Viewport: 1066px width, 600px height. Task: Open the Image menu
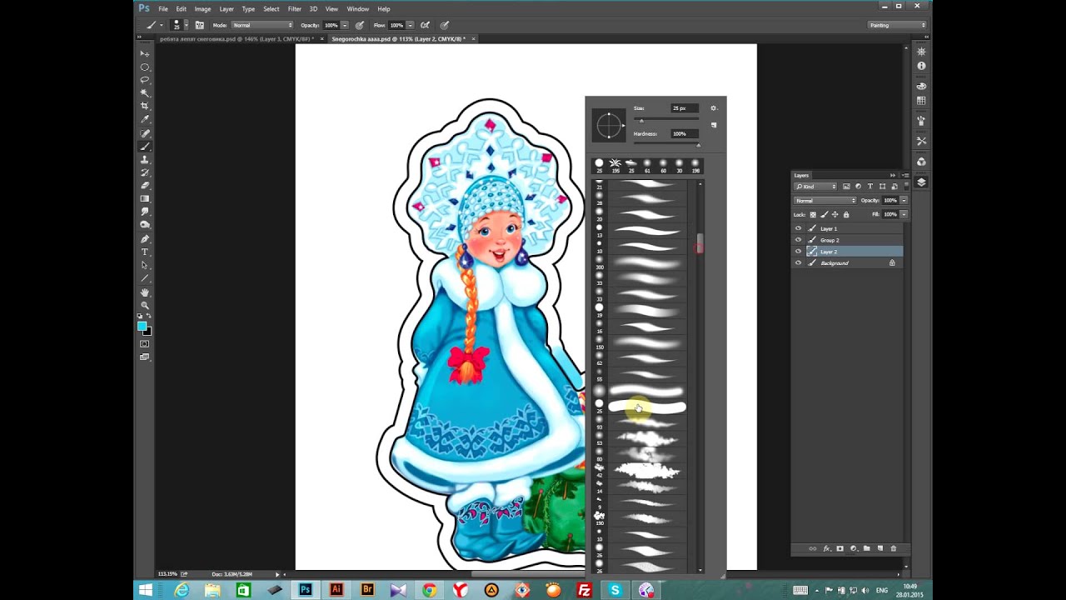(202, 8)
